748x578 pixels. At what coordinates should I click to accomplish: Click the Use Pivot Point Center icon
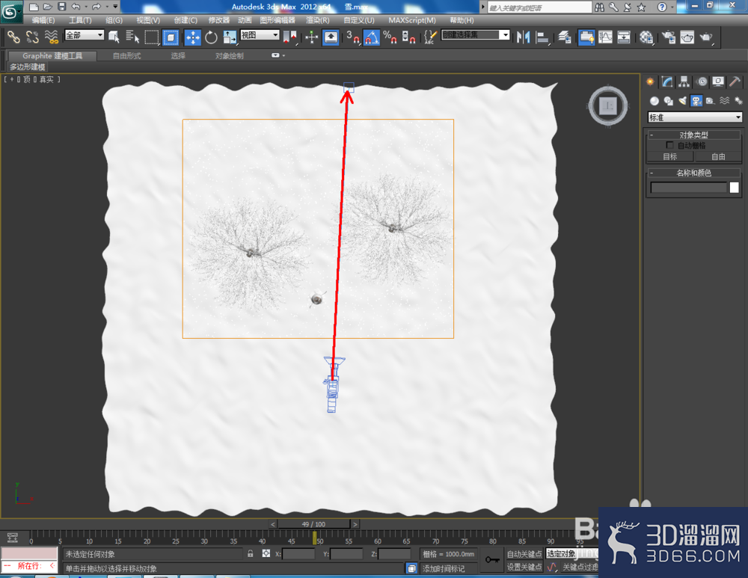click(x=289, y=37)
